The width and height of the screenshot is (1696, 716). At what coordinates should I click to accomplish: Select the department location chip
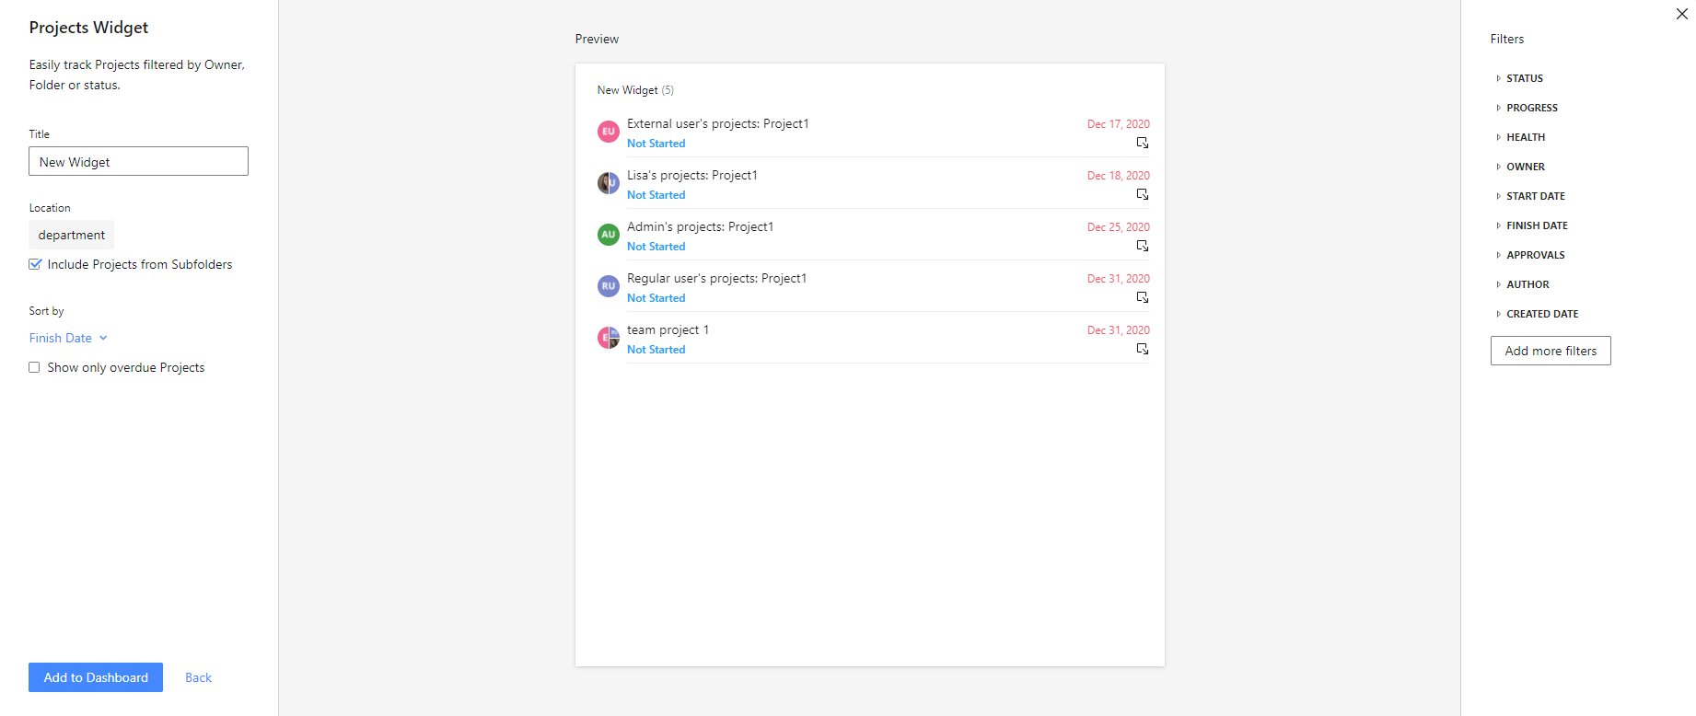(x=72, y=235)
